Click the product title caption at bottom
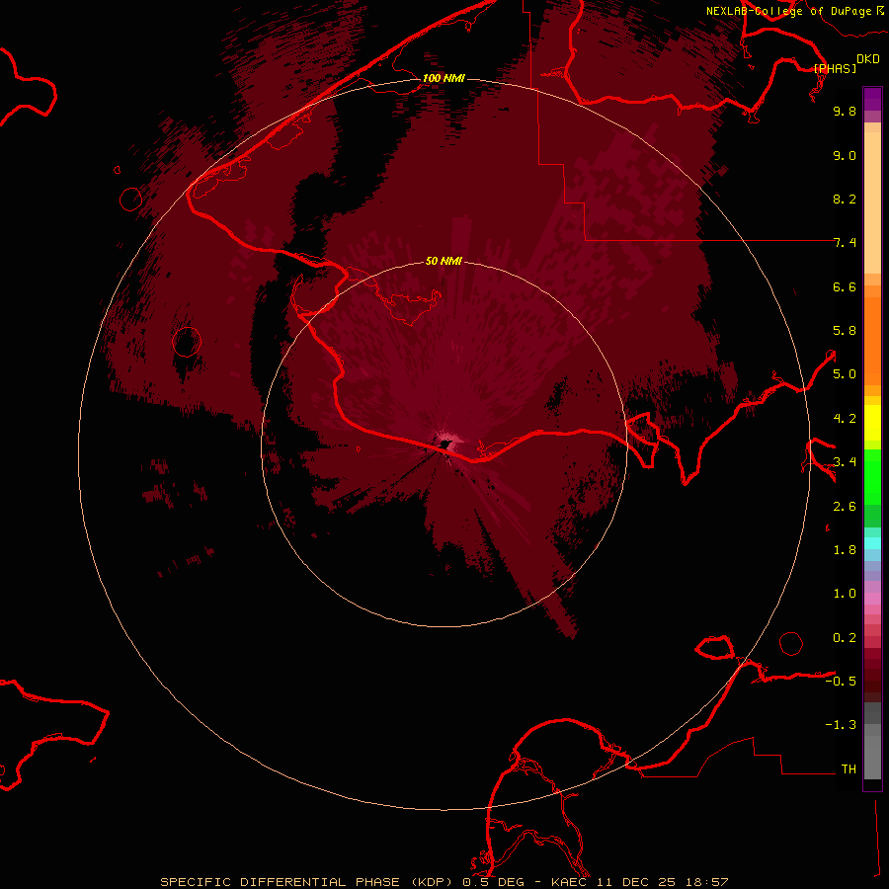 (444, 882)
